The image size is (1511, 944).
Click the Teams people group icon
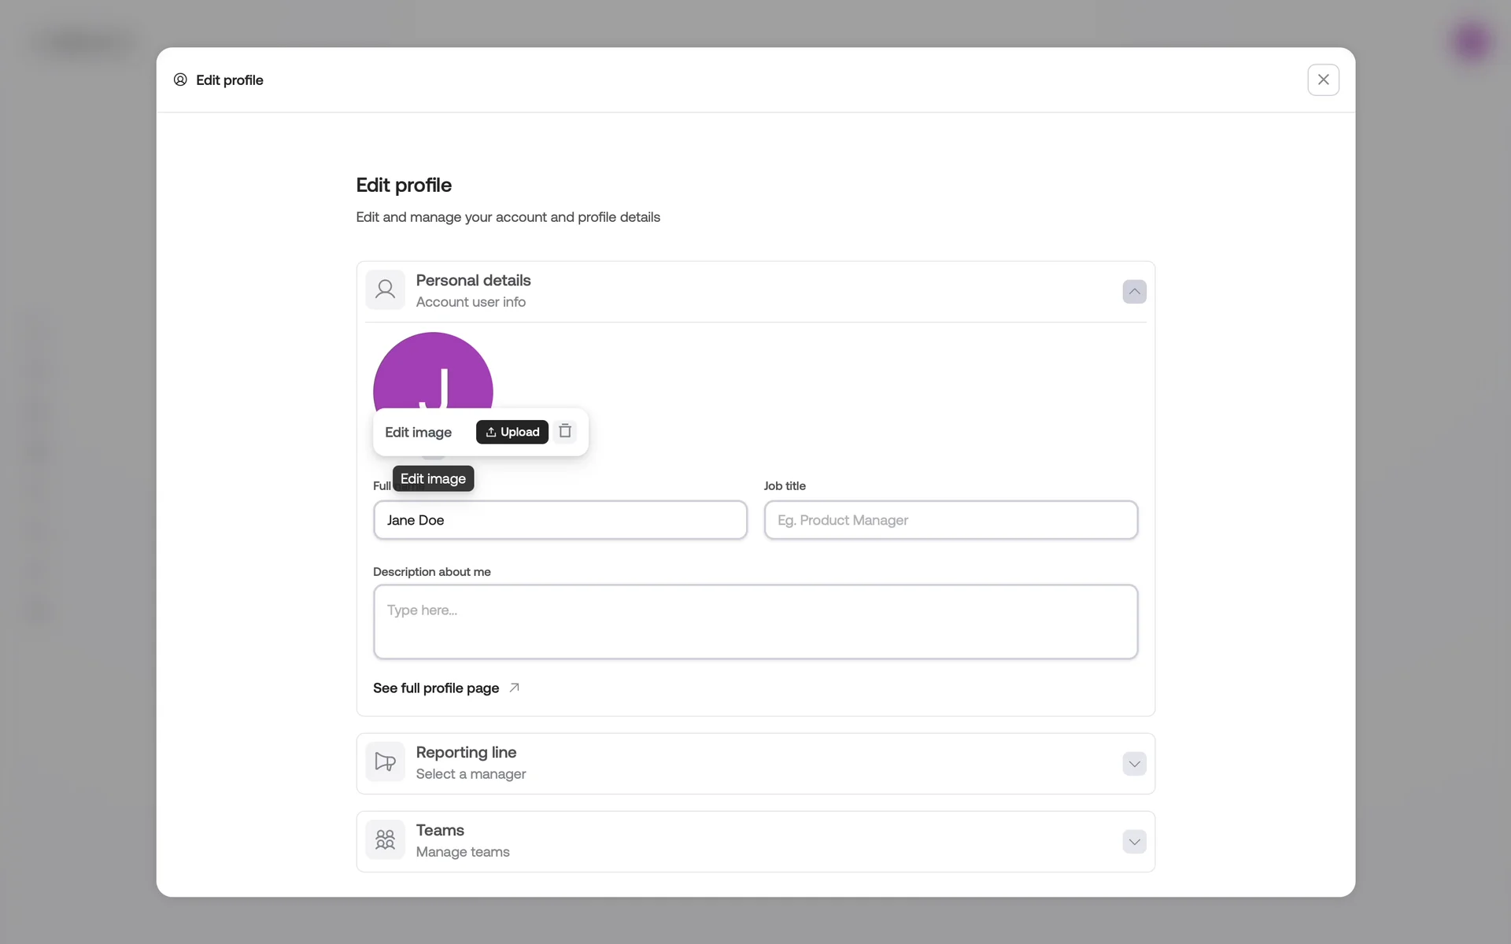click(385, 839)
